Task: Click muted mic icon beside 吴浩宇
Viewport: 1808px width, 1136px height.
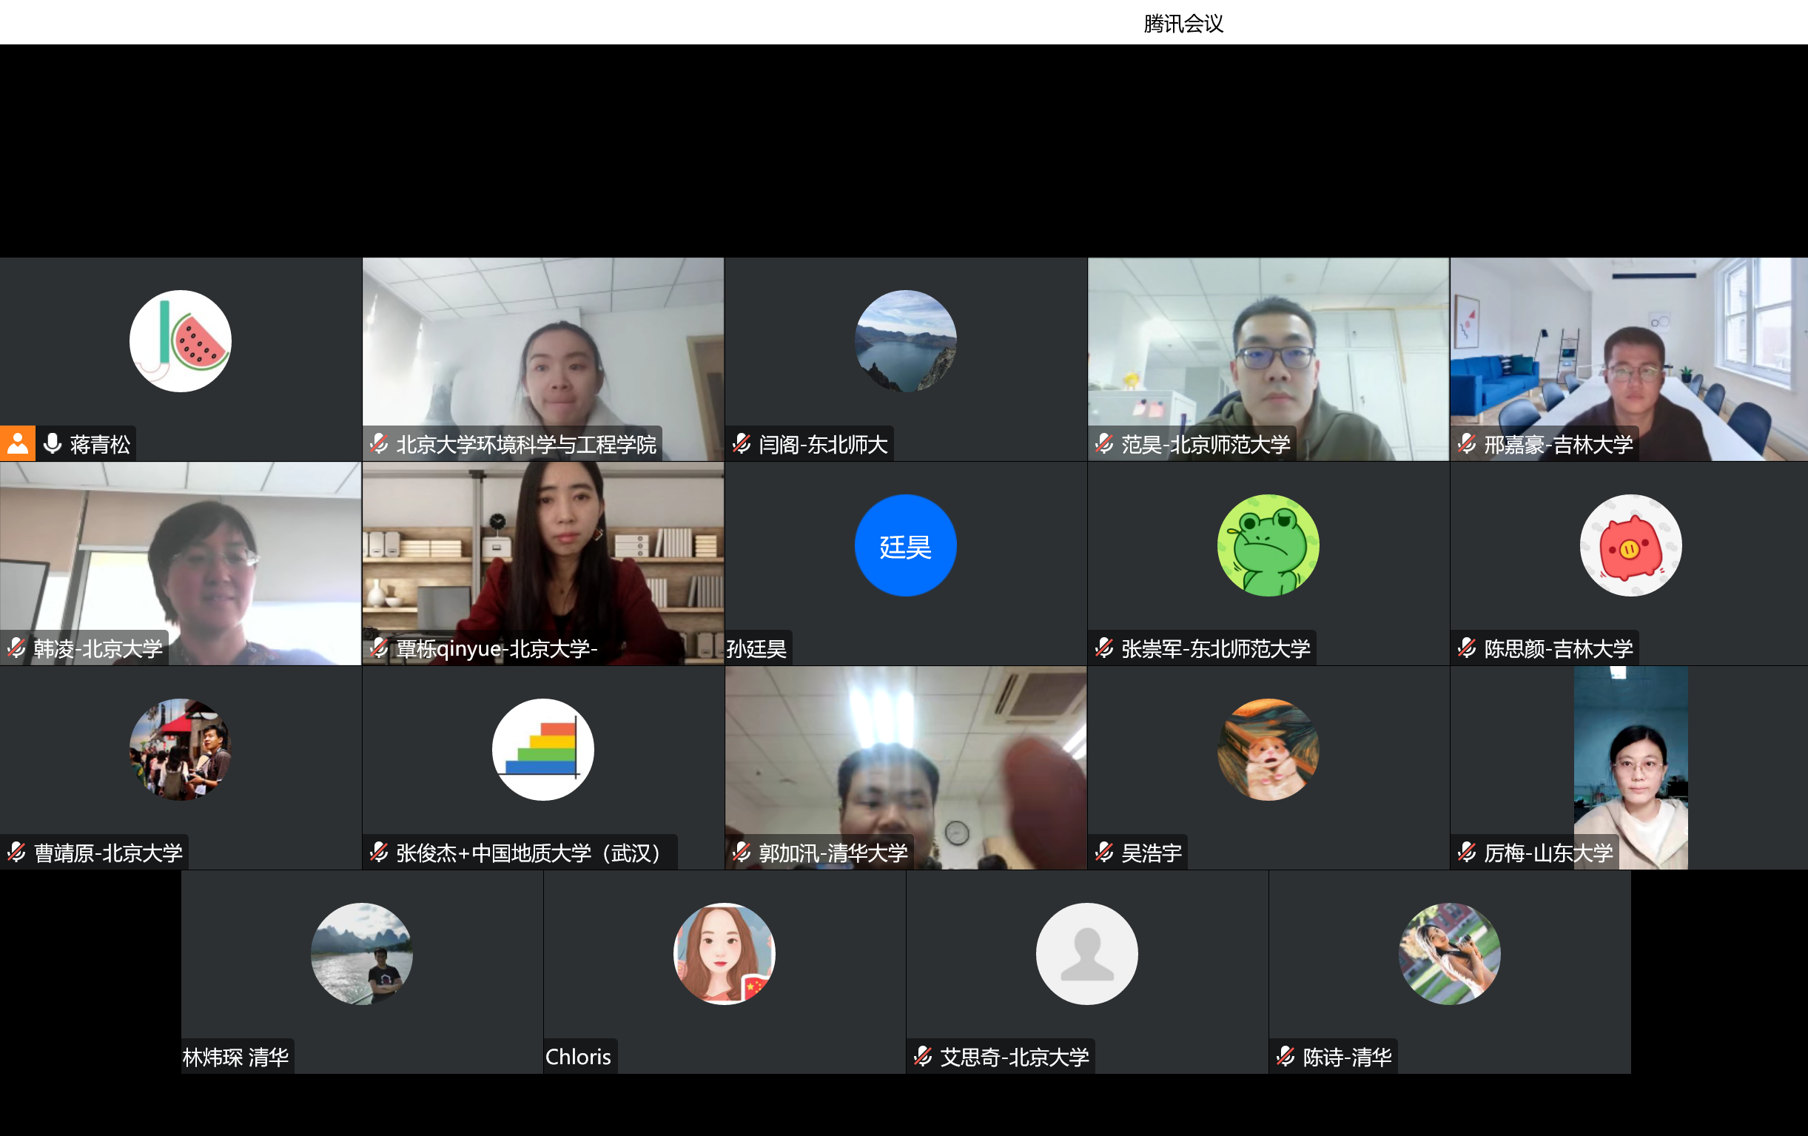Action: (x=1104, y=853)
